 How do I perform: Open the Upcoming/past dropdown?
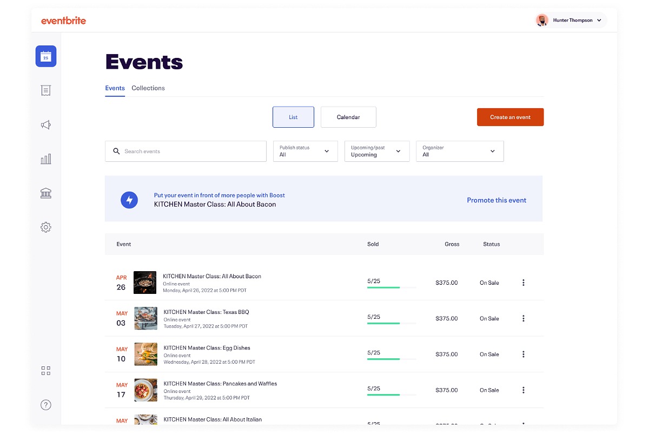point(377,151)
